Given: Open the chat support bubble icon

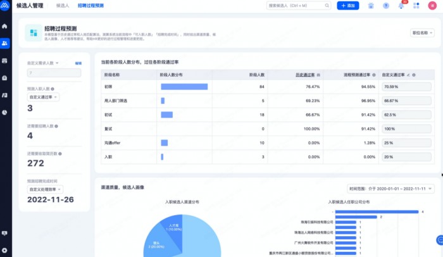Looking at the screenshot, I should pyautogui.click(x=438, y=240).
